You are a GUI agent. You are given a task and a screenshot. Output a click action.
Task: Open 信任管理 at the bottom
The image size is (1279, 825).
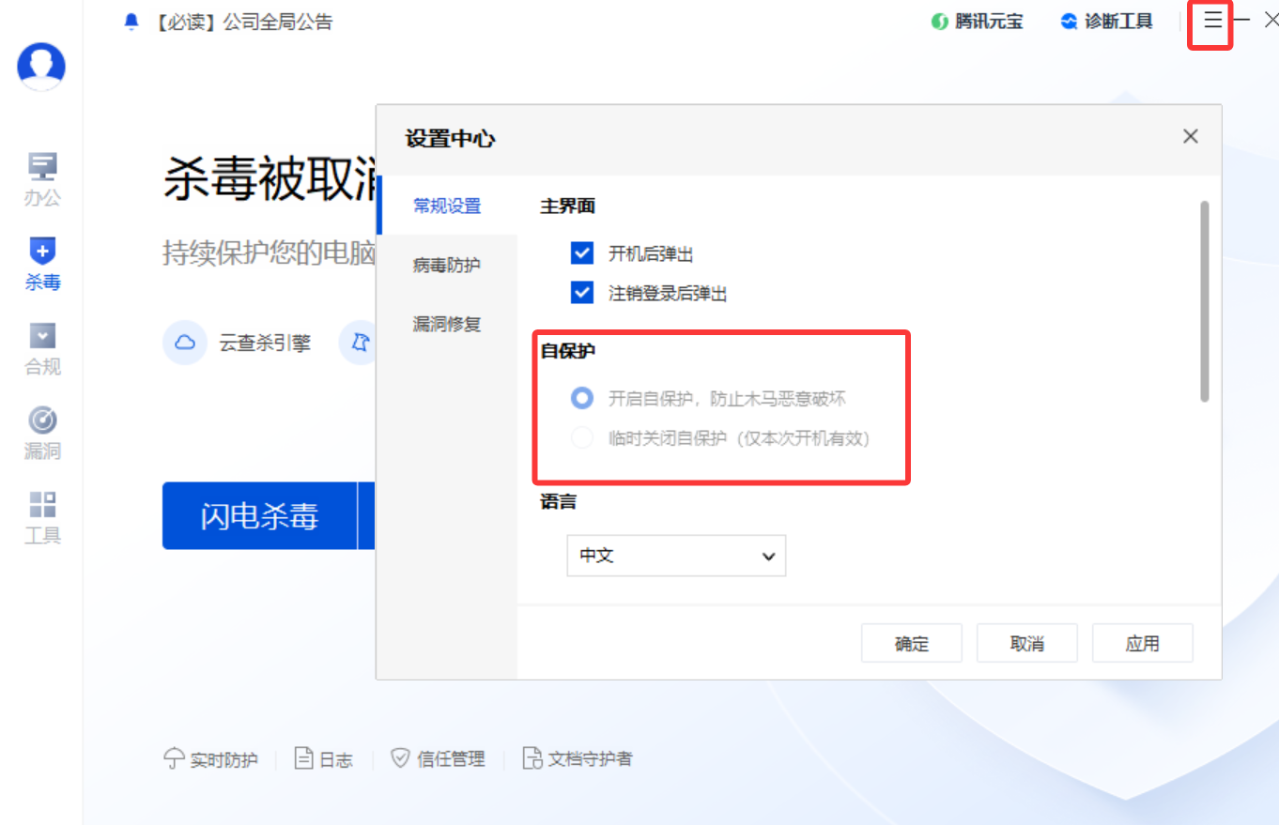click(439, 759)
